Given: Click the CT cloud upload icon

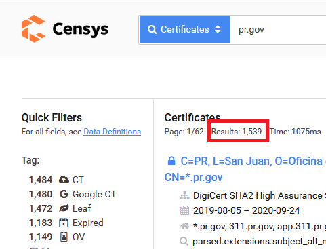Looking at the screenshot, I should (64, 180).
